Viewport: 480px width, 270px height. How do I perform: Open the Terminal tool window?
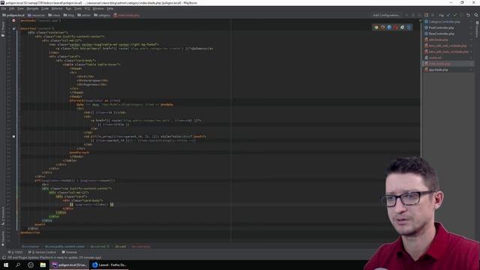(70, 252)
